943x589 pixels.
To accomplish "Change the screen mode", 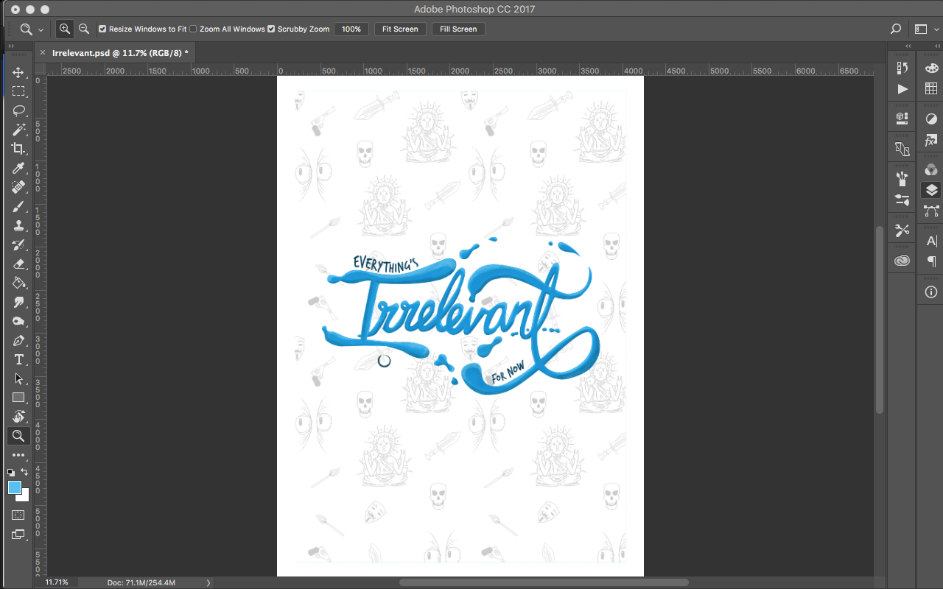I will pos(18,535).
